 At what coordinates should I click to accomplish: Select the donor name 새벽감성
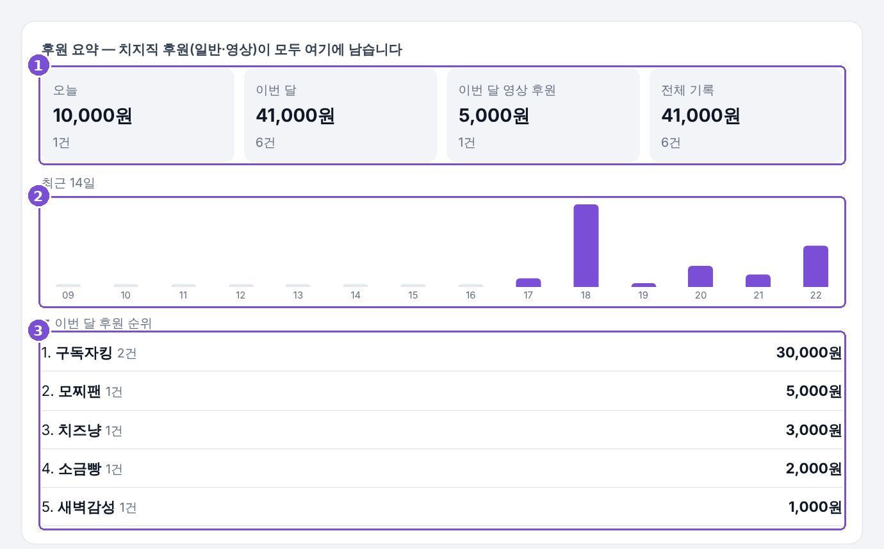86,507
